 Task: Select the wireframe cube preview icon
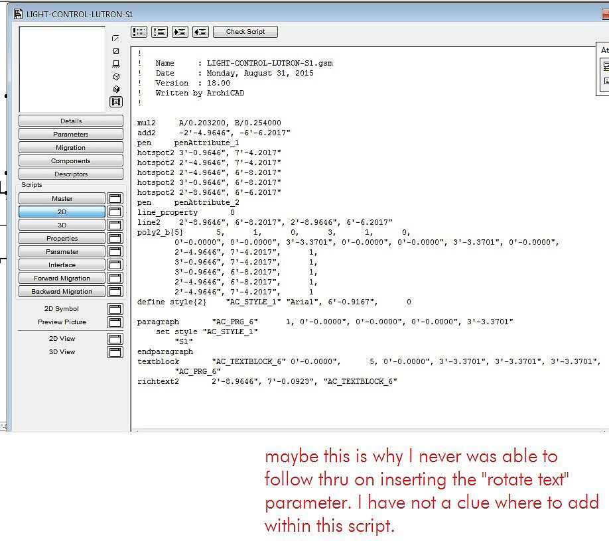(115, 76)
